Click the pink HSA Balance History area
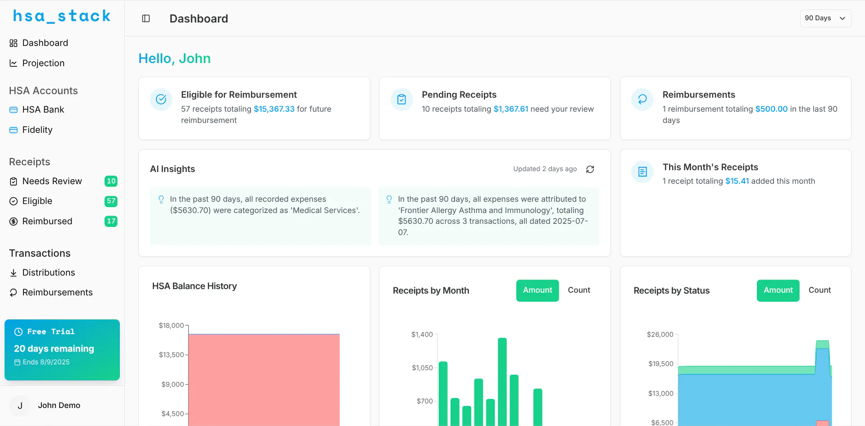This screenshot has width=865, height=426. pos(264,380)
